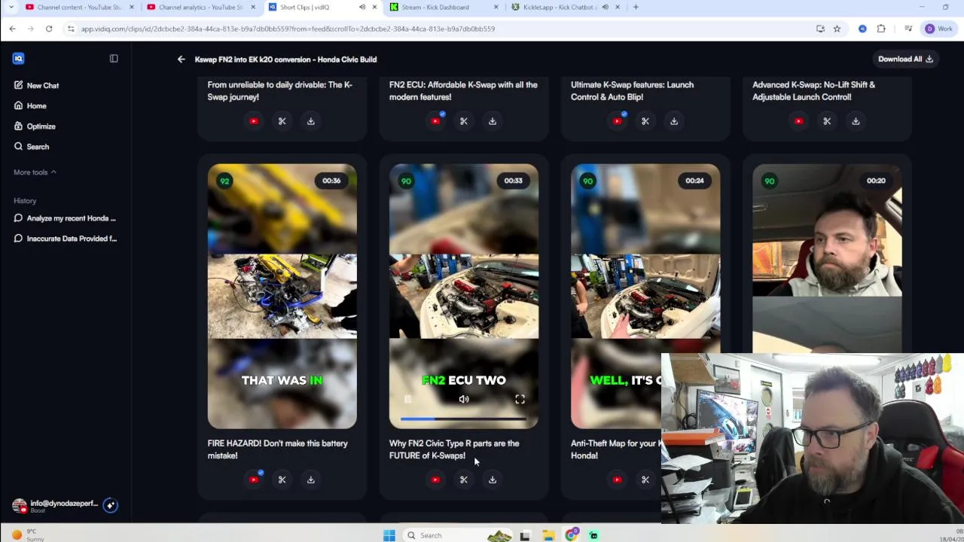
Task: Toggle fullscreen on the 'FN2 ECU TWO' clip
Action: pos(520,400)
